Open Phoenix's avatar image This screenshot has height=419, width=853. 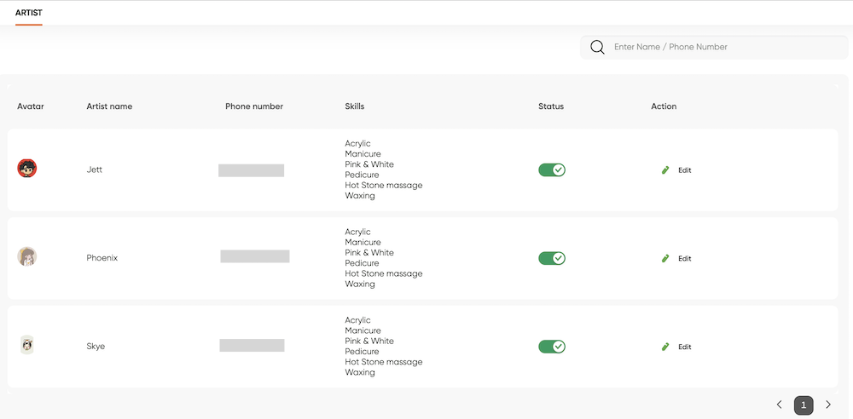(x=27, y=256)
